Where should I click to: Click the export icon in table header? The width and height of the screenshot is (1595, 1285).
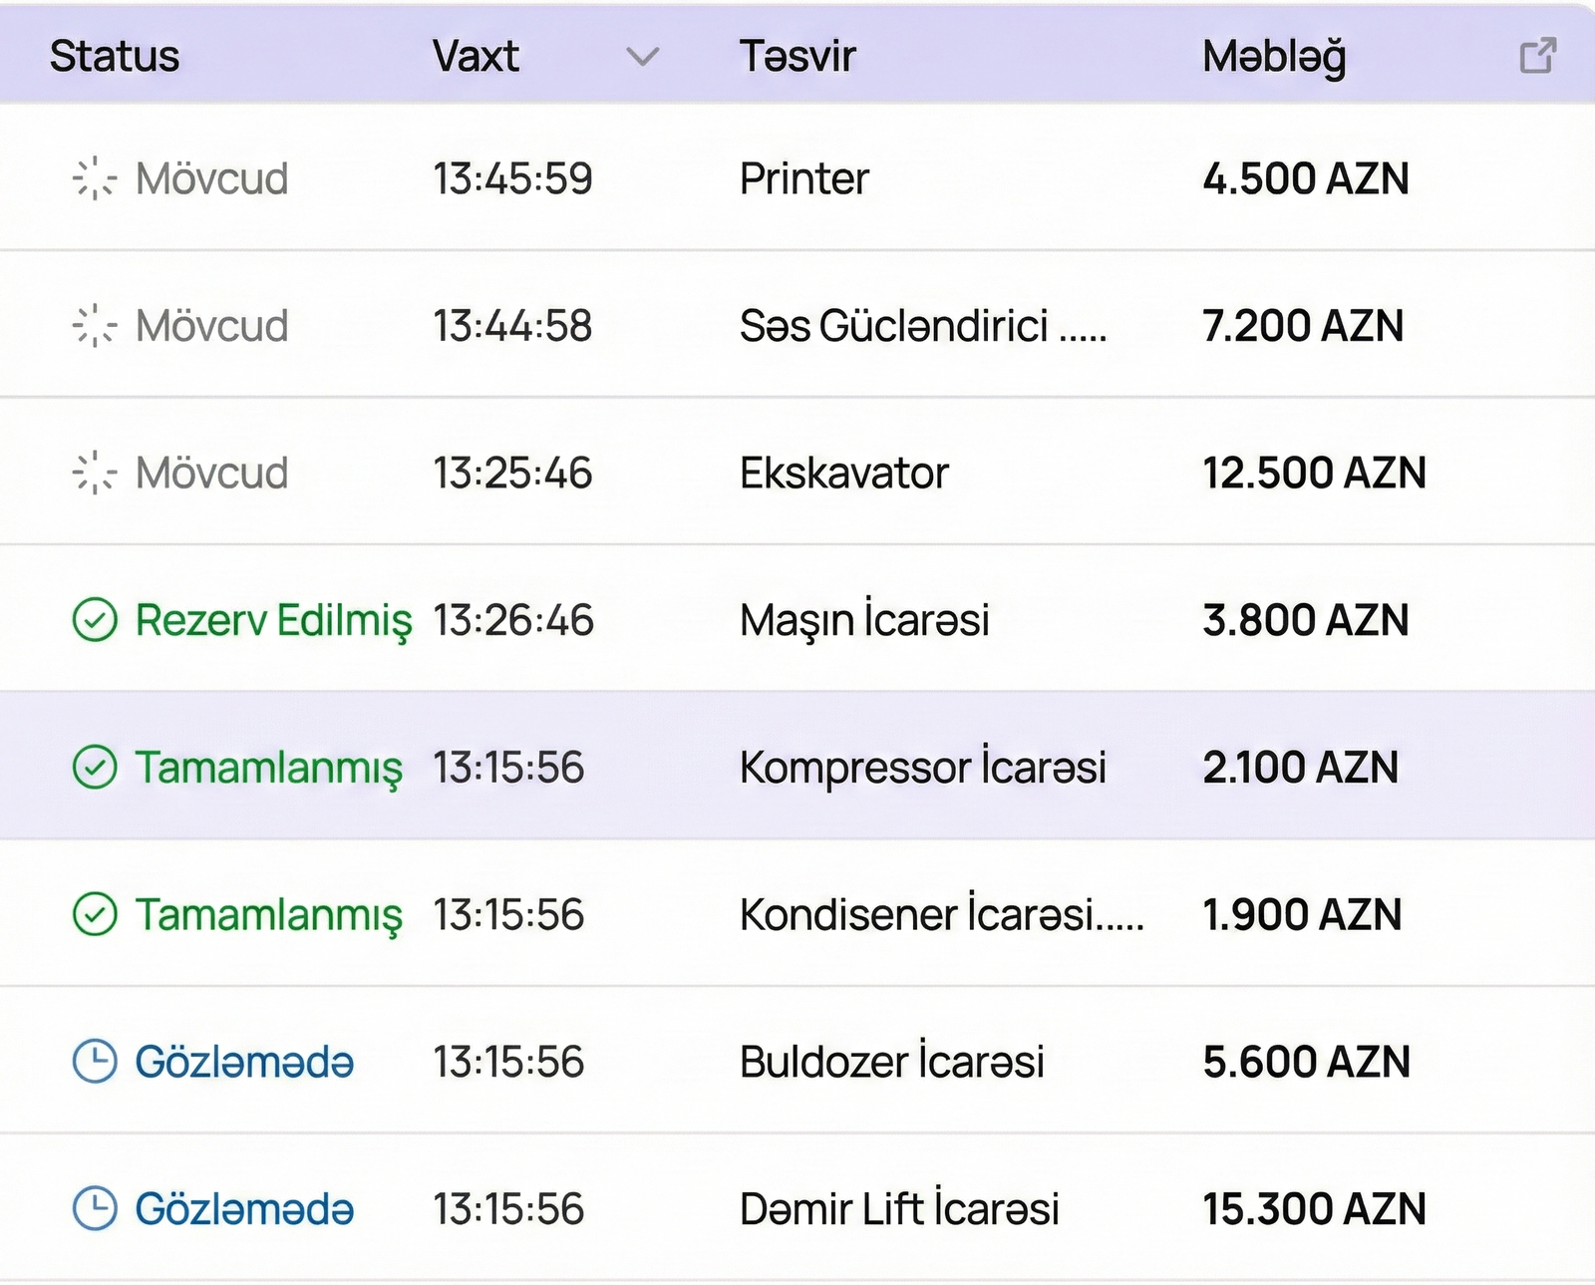pos(1537,56)
